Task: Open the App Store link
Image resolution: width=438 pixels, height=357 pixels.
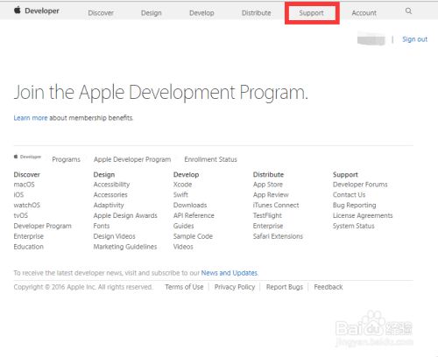Action: [x=268, y=185]
